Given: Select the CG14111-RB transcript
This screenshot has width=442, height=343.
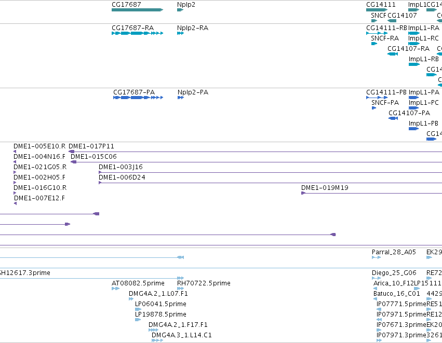Looking at the screenshot, I should (x=377, y=33).
